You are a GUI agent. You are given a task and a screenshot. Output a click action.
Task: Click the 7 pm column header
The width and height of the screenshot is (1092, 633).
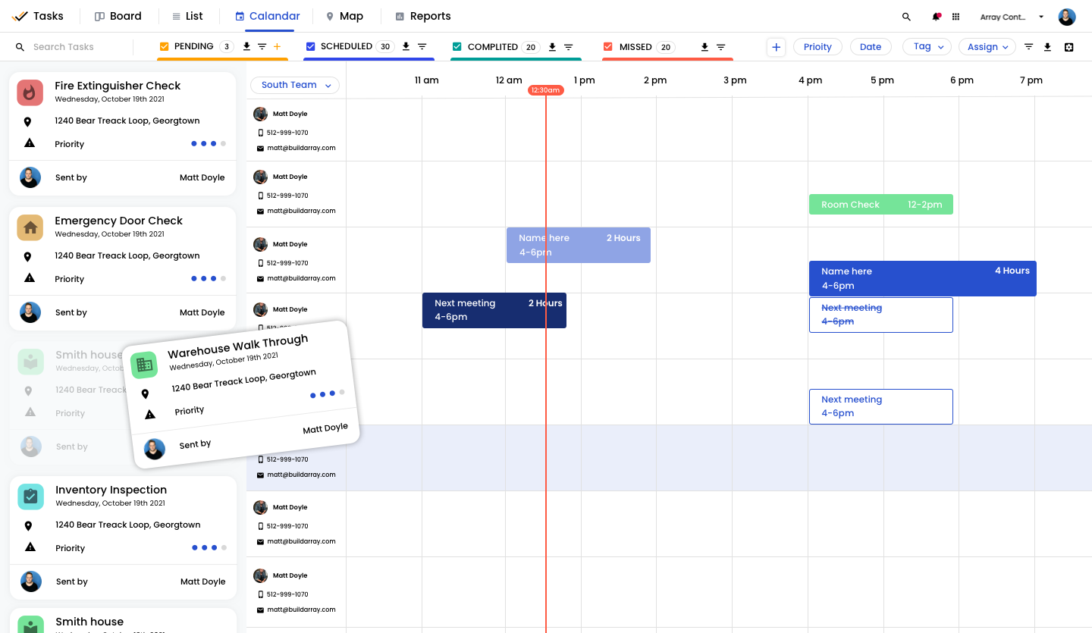1031,80
